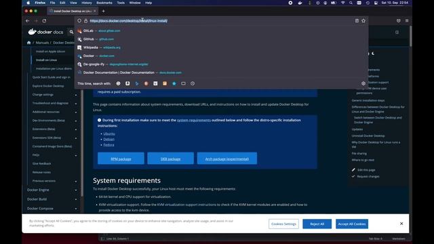The width and height of the screenshot is (434, 244).
Task: Open Give feedback sidebar item
Action: click(x=41, y=163)
